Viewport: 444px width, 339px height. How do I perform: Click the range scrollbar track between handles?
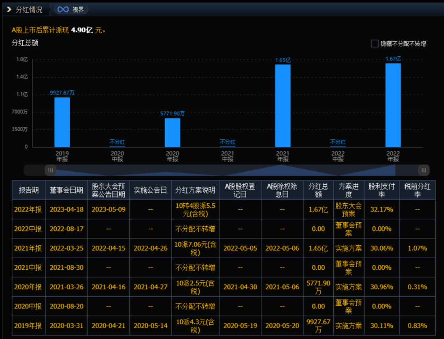pyautogui.click(x=237, y=170)
